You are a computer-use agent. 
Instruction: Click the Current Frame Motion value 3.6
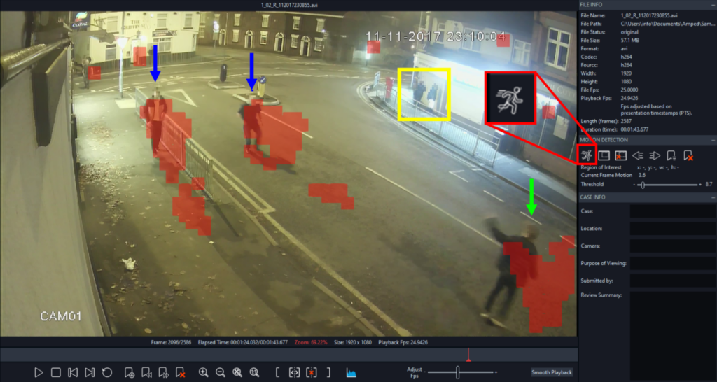pyautogui.click(x=641, y=176)
